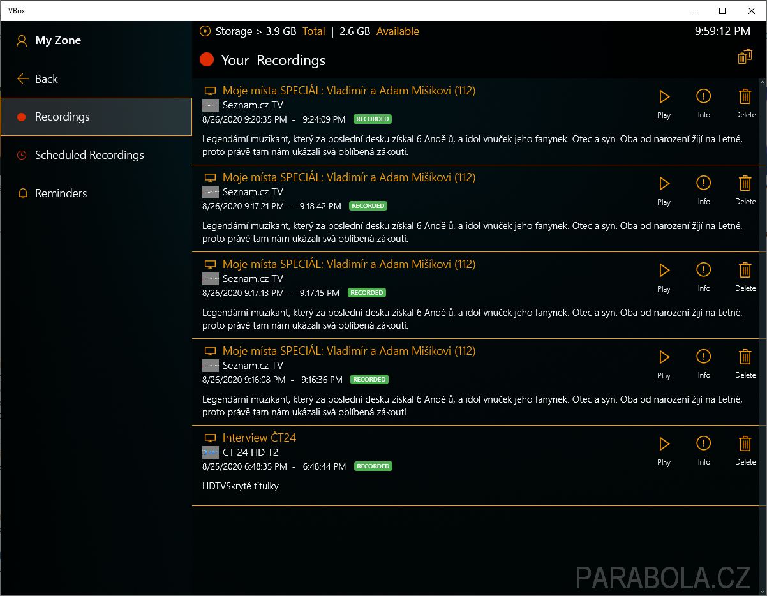Click the Interview ČT24 title link
The height and width of the screenshot is (596, 767).
(259, 438)
